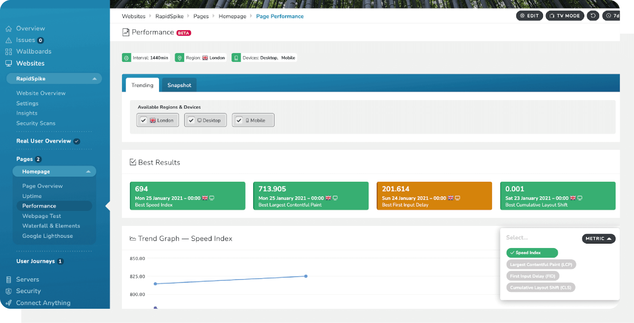Viewport: 634px width, 323px height.
Task: Click Page Performance breadcrumb
Action: click(x=280, y=16)
